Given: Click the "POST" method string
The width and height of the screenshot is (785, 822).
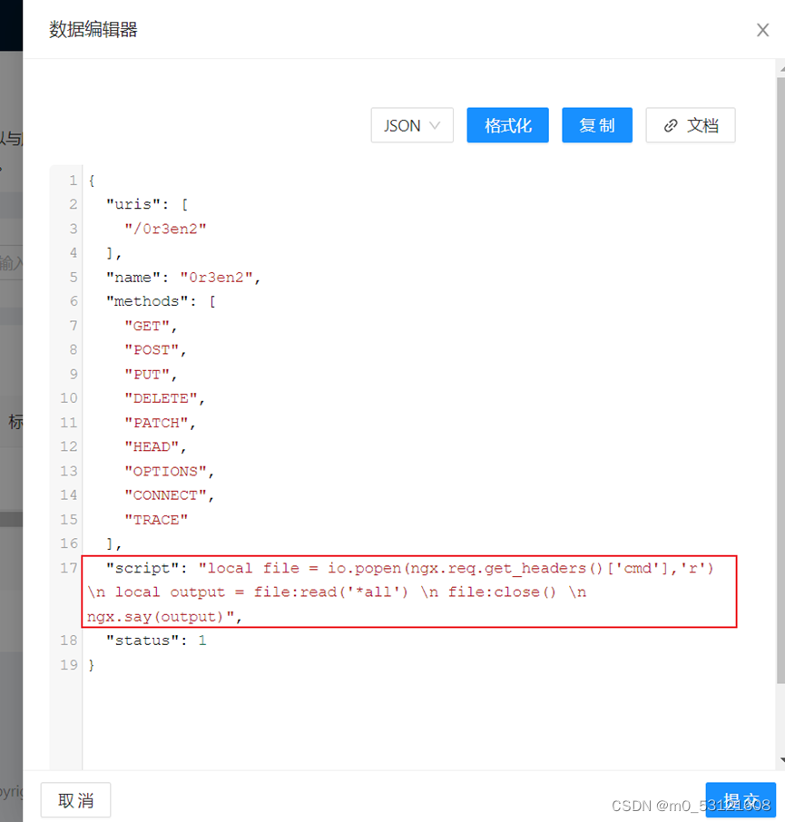Looking at the screenshot, I should coord(152,350).
